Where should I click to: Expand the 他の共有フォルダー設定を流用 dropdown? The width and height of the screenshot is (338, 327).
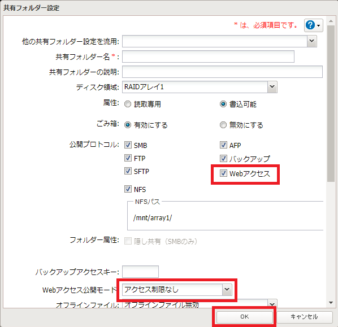tap(311, 41)
